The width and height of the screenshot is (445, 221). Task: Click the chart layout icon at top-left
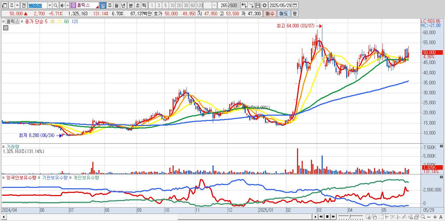pyautogui.click(x=5, y=5)
